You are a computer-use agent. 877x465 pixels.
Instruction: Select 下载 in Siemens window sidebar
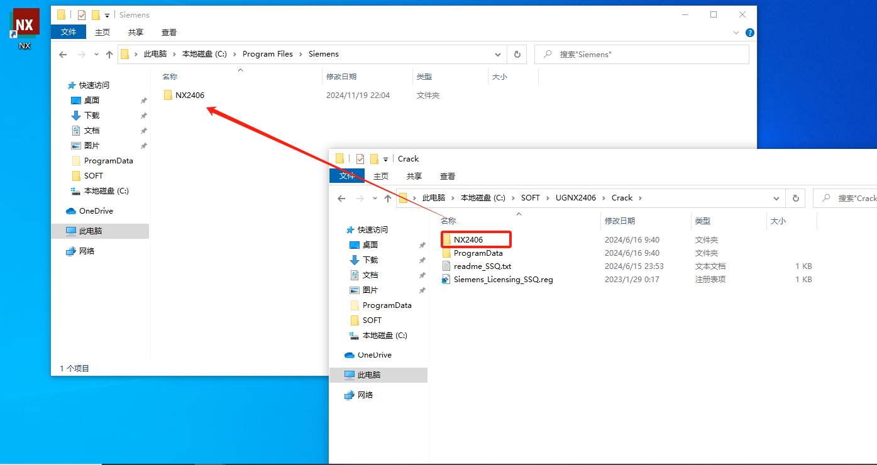click(92, 116)
